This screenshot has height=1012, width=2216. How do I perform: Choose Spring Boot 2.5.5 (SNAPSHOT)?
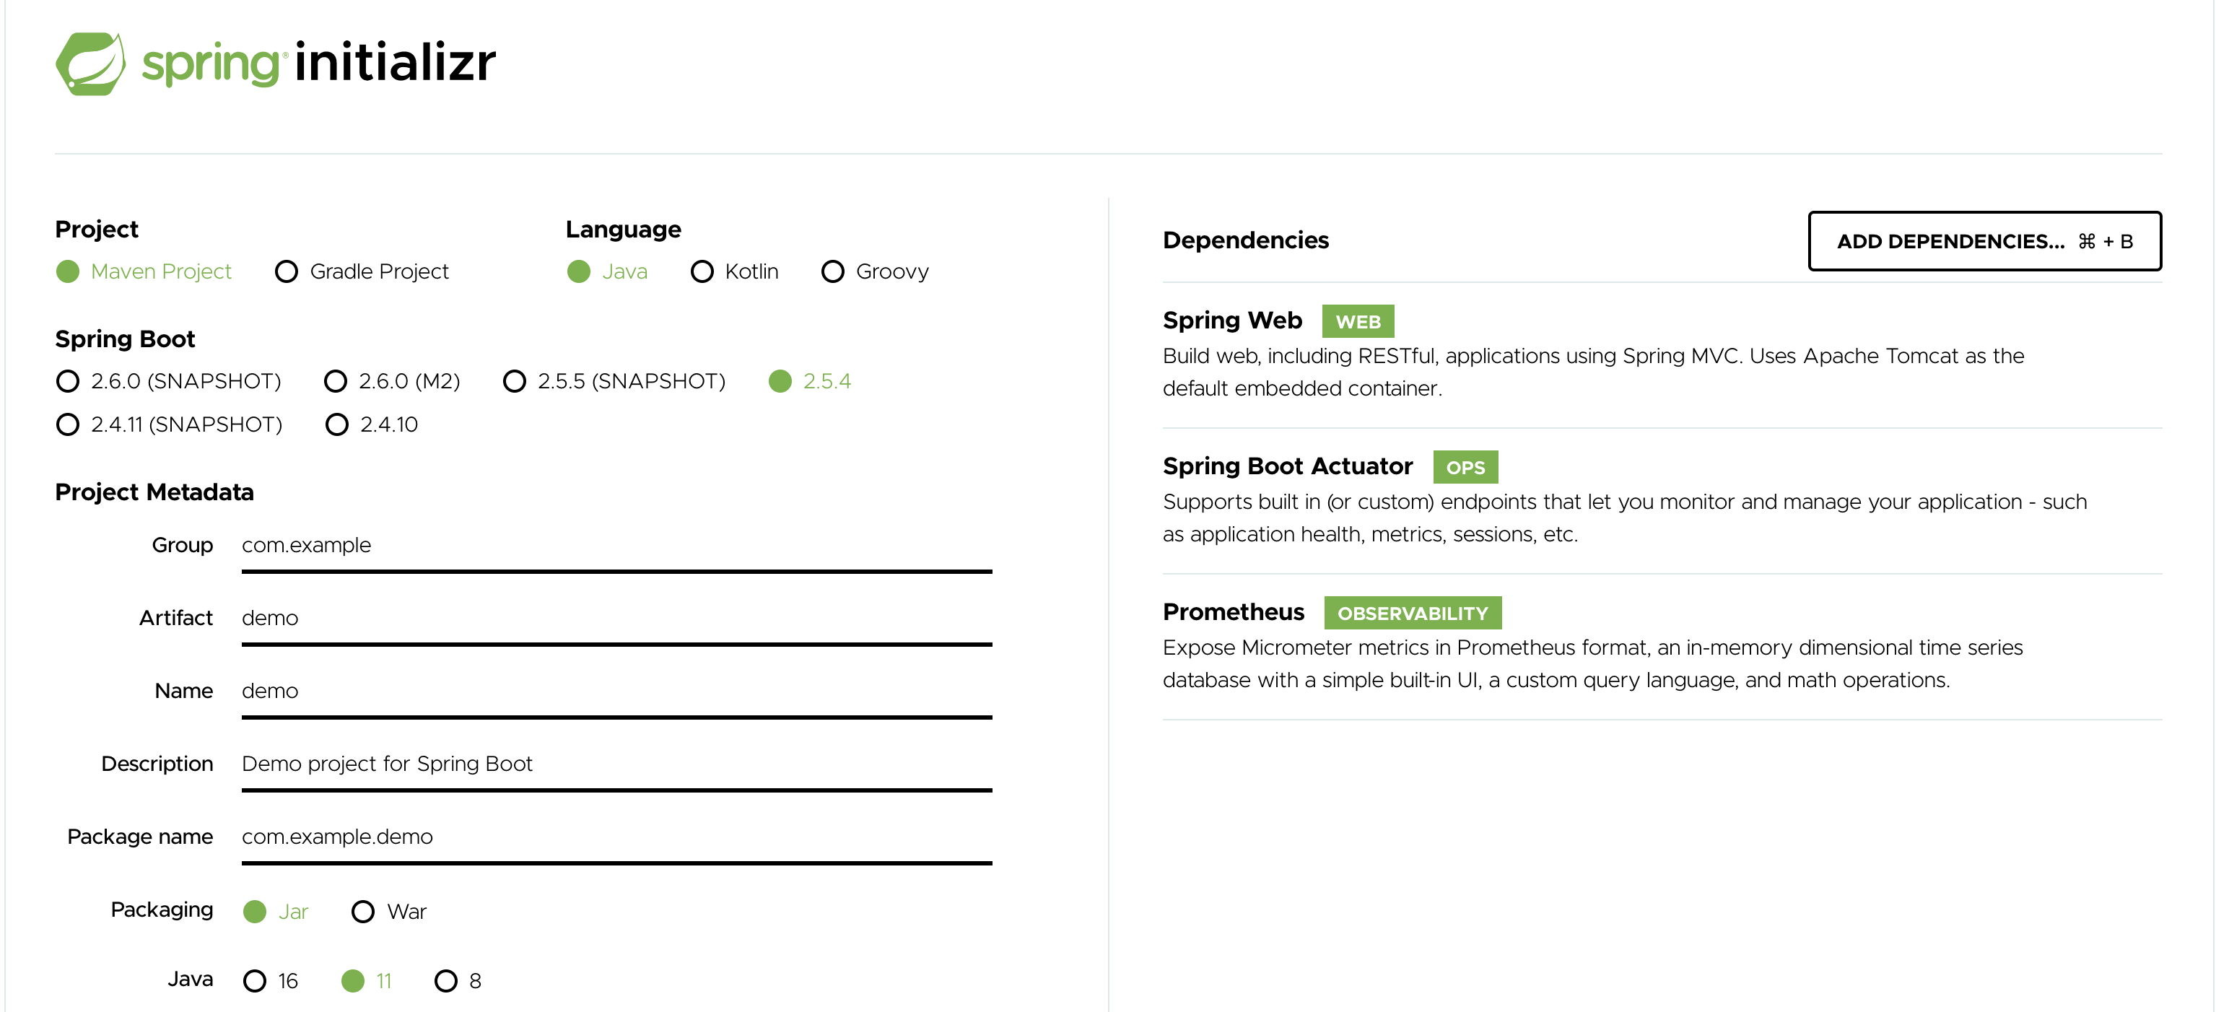pyautogui.click(x=614, y=381)
